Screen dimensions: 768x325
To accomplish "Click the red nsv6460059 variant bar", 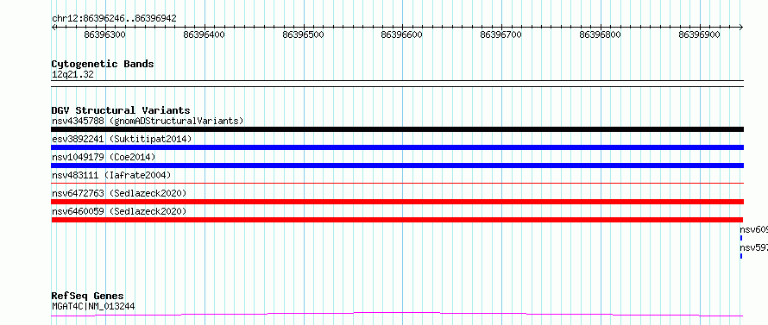I will click(x=397, y=220).
